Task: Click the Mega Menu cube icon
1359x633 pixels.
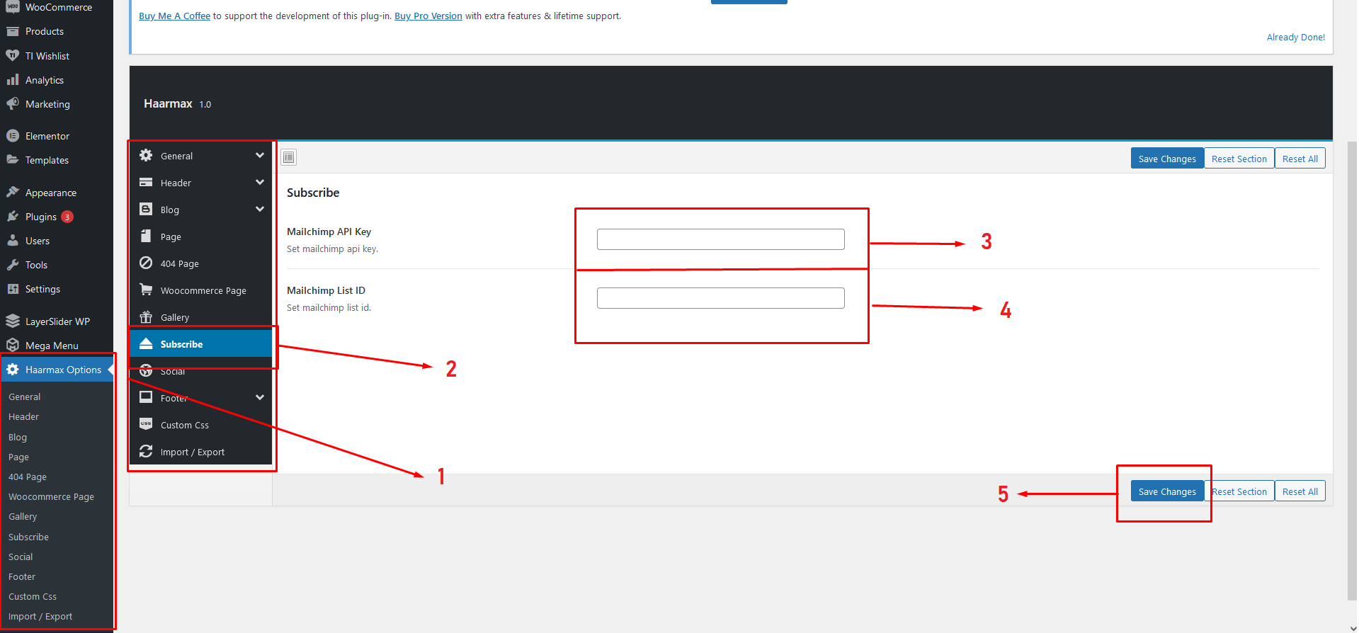Action: pos(13,345)
